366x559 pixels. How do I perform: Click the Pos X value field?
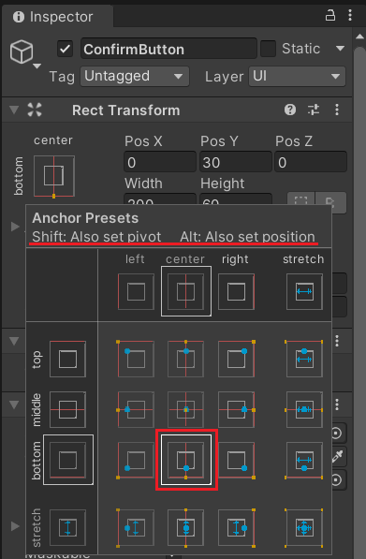pyautogui.click(x=160, y=162)
